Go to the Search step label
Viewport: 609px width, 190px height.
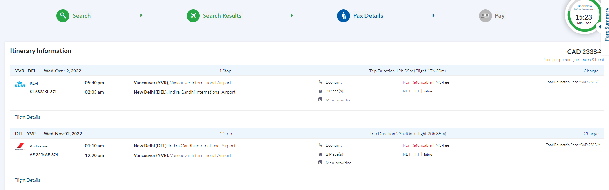(x=82, y=16)
